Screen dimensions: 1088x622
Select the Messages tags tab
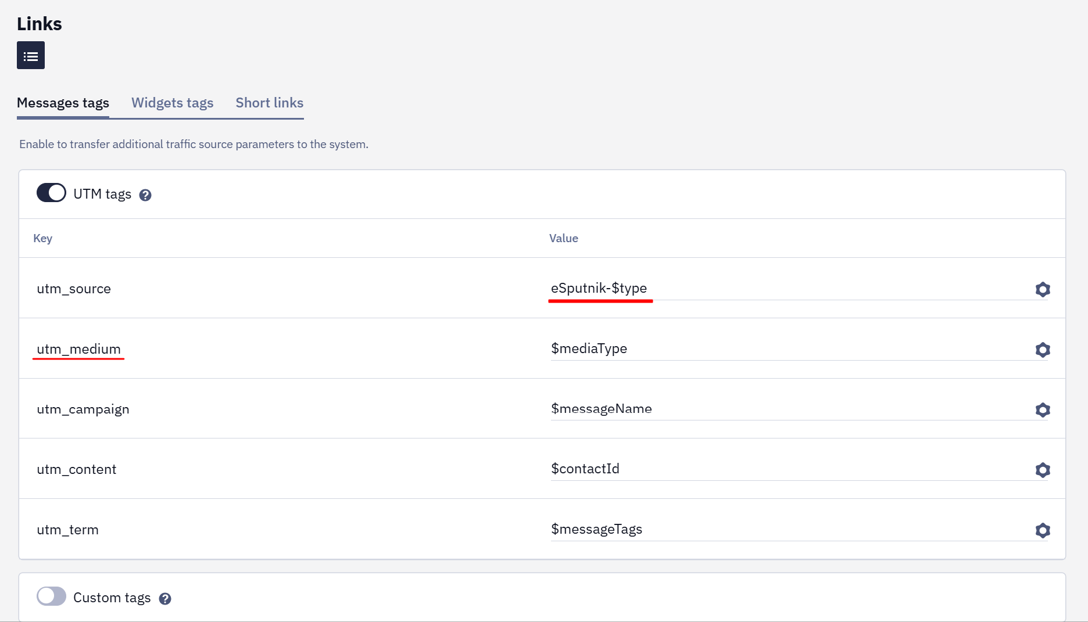click(63, 103)
